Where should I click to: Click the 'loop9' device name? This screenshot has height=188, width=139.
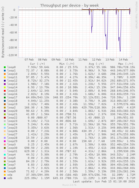(x=11, y=171)
